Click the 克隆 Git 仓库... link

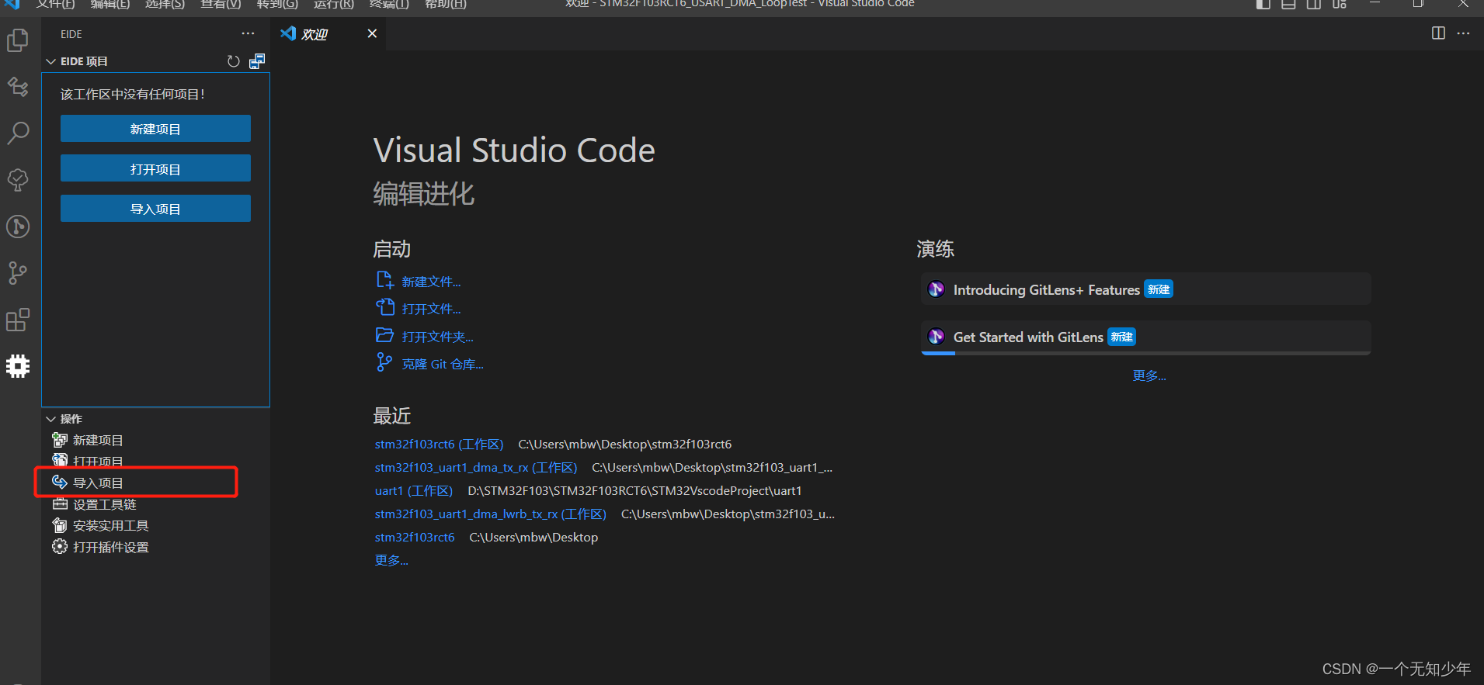point(443,364)
